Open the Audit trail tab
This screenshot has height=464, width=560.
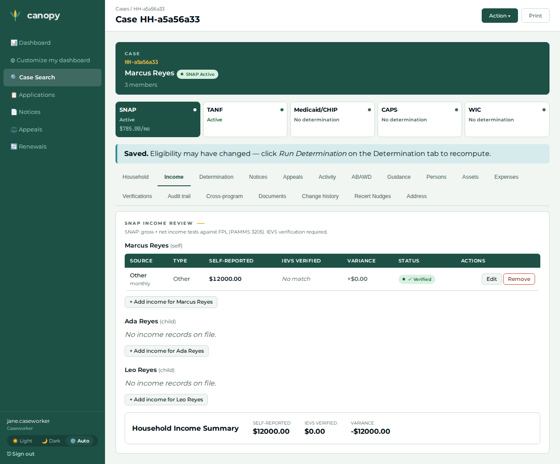point(179,196)
